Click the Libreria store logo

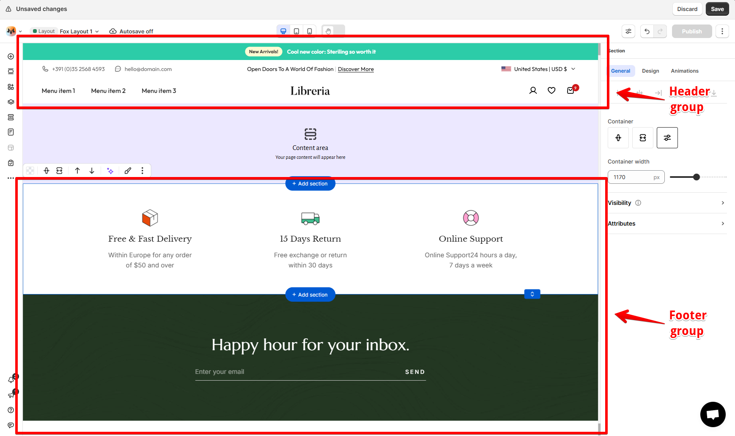[x=310, y=91]
